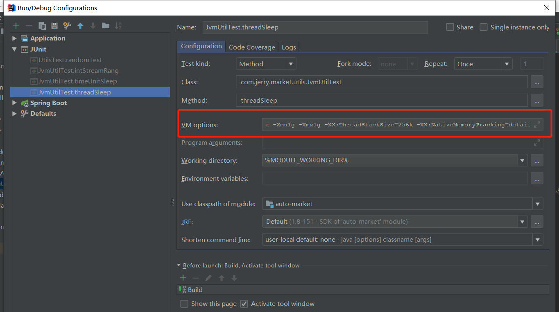Copy the selected configuration
This screenshot has width=559, height=312.
(42, 26)
